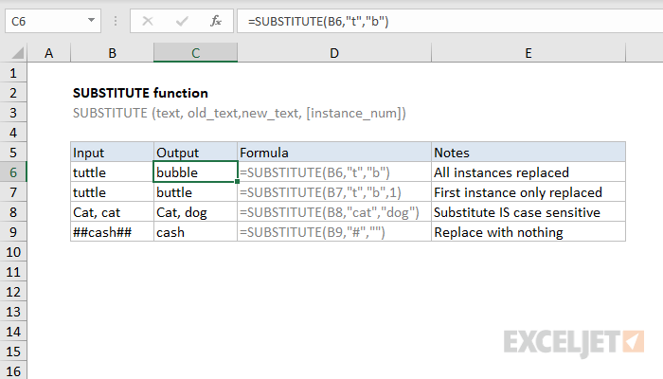
Task: Open Insert Function fx dialog
Action: click(215, 20)
